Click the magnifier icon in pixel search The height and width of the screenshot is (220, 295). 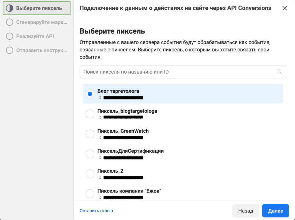[x=279, y=72]
